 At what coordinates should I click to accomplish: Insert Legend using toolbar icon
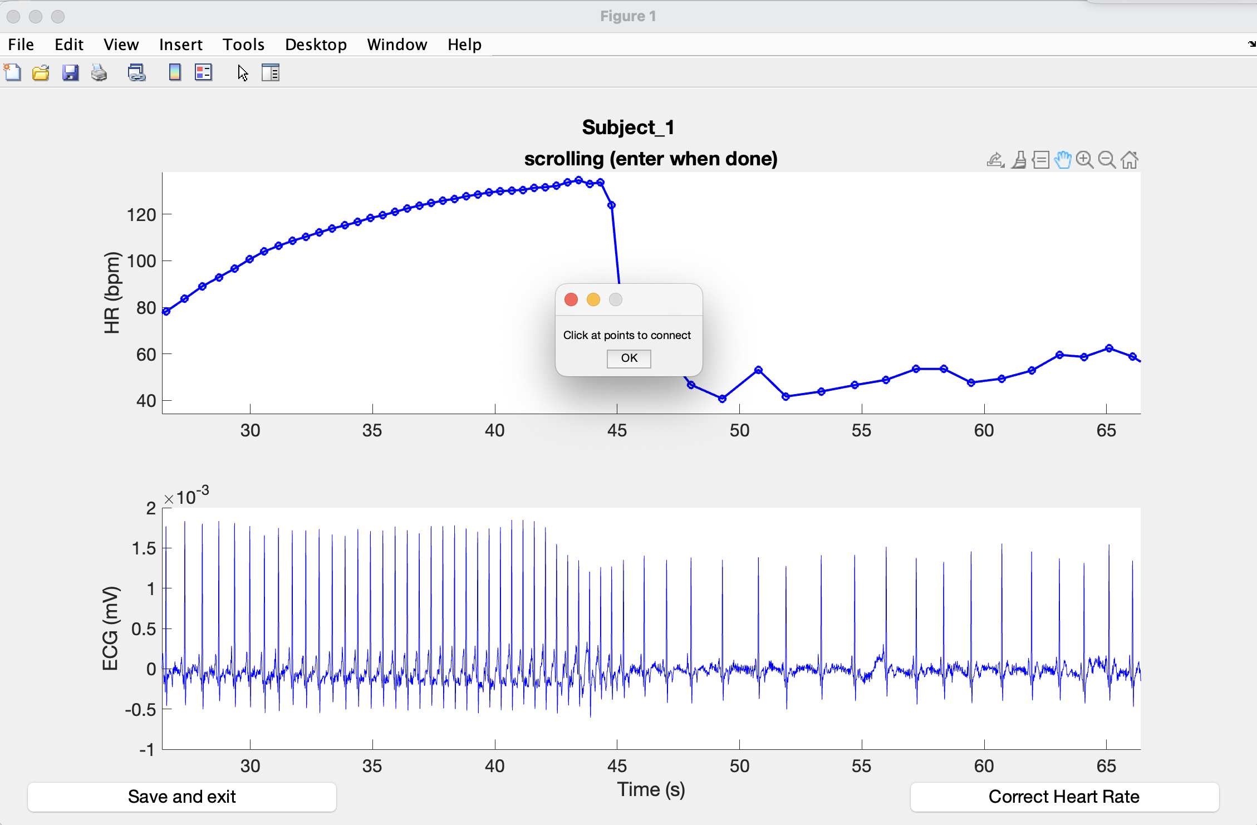pos(204,73)
